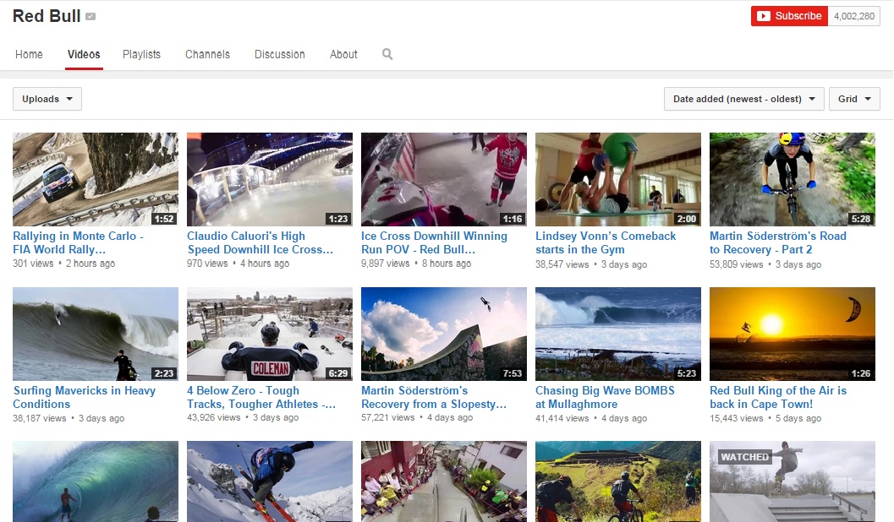
Task: Select the Videos tab
Action: pos(84,54)
